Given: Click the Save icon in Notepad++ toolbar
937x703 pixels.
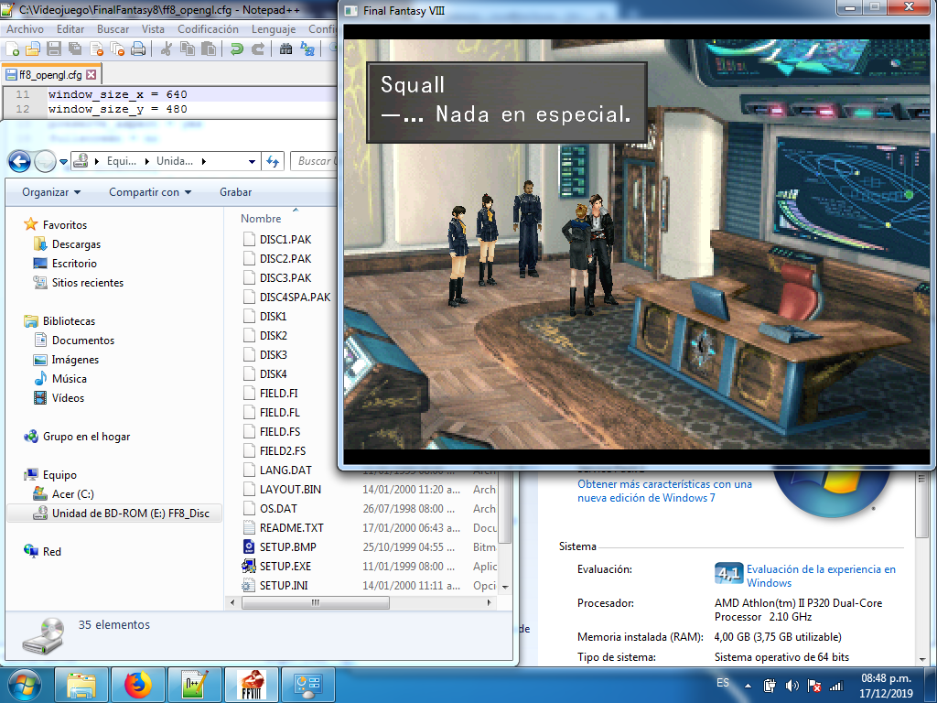Looking at the screenshot, I should pyautogui.click(x=54, y=49).
